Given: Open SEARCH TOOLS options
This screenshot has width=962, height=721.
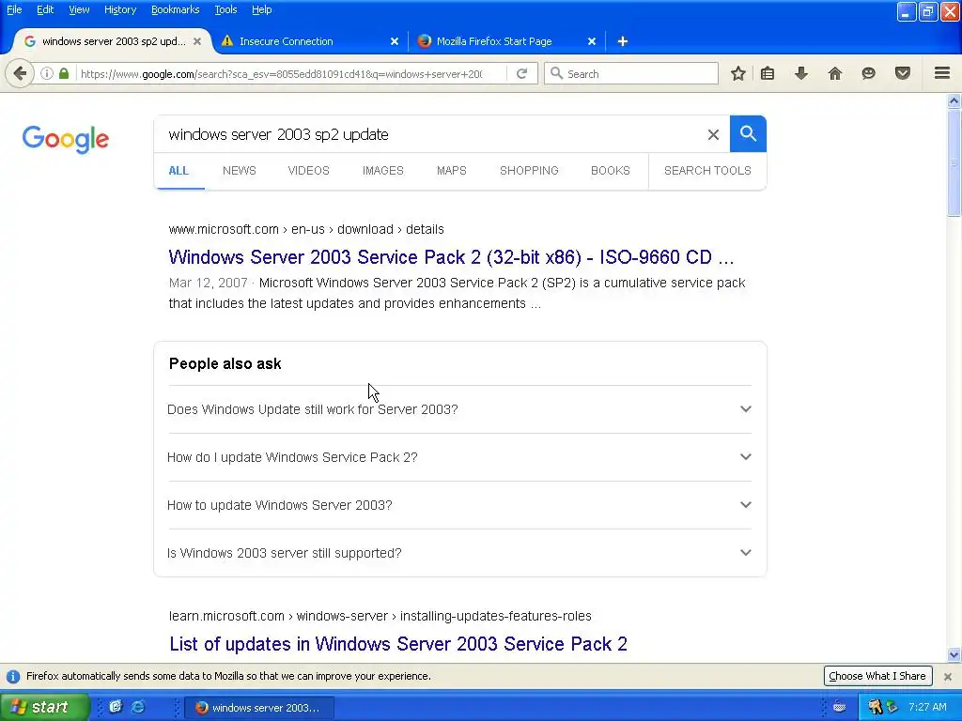Looking at the screenshot, I should [x=707, y=171].
